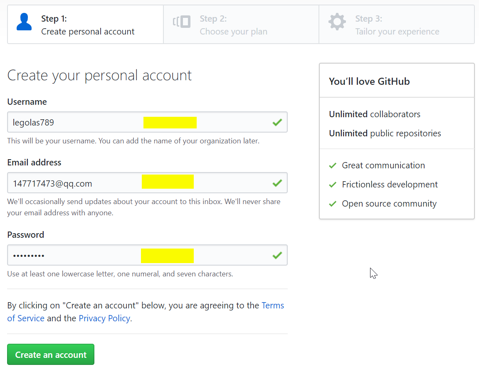Focus the Username field containing legolas789
This screenshot has width=479, height=367.
point(147,122)
